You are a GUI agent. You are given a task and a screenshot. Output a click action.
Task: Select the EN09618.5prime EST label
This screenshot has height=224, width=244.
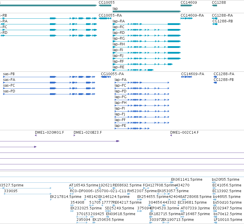click(x=121, y=214)
